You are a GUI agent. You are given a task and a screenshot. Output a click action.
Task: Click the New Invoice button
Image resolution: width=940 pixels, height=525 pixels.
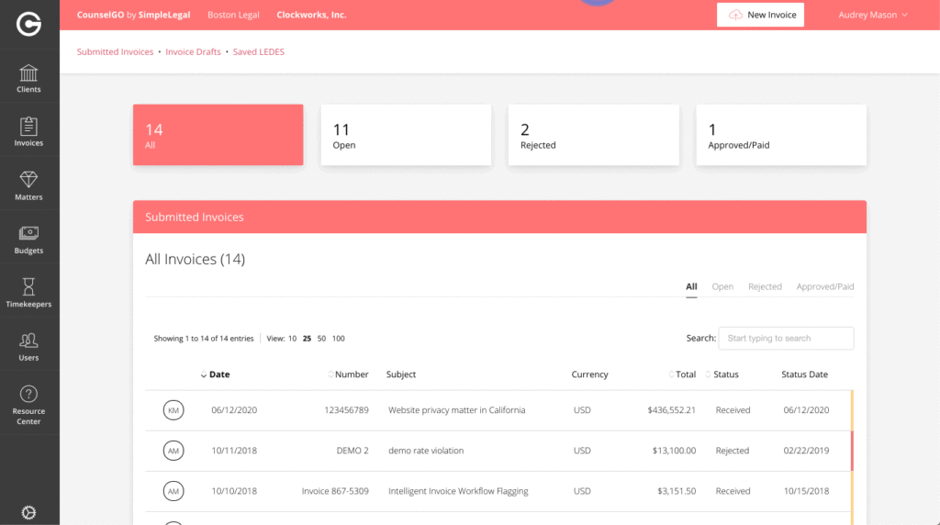point(760,15)
